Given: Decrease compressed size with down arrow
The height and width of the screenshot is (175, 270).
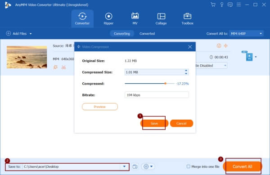Looking at the screenshot, I should pyautogui.click(x=186, y=74).
